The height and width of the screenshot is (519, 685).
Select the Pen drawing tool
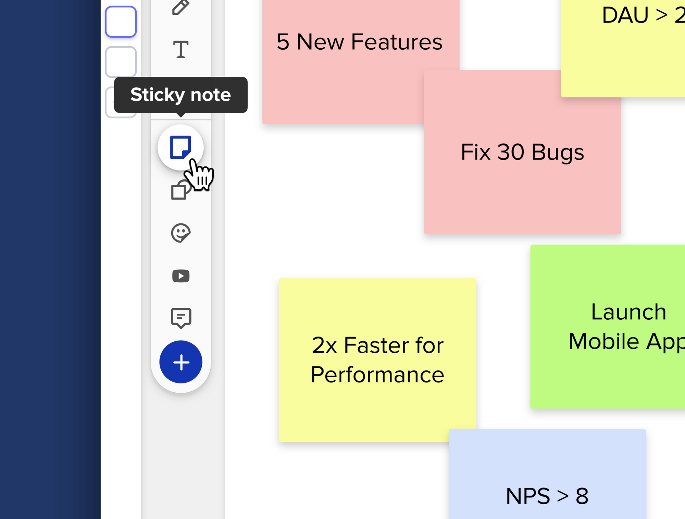point(180,7)
